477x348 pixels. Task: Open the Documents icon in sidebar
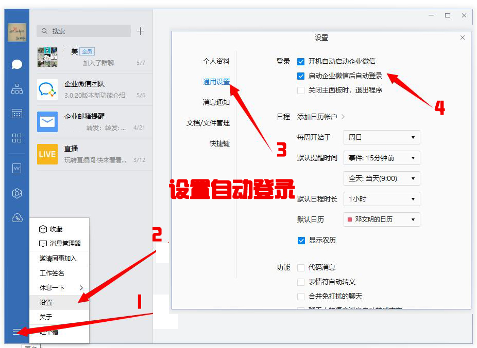click(16, 168)
